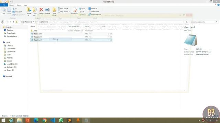Click Select none in the ribbon

tap(93, 12)
